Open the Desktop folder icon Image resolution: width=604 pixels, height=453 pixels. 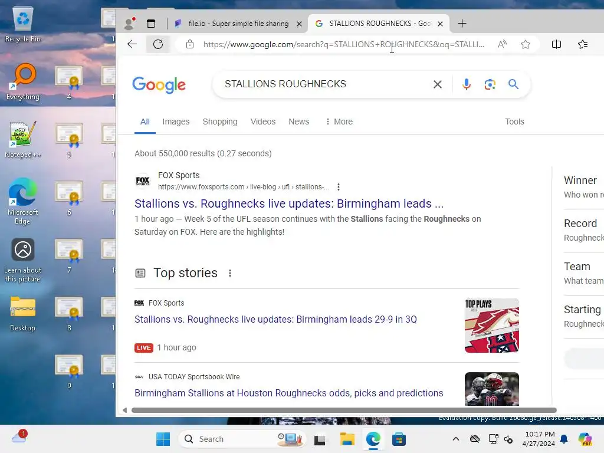click(x=23, y=314)
